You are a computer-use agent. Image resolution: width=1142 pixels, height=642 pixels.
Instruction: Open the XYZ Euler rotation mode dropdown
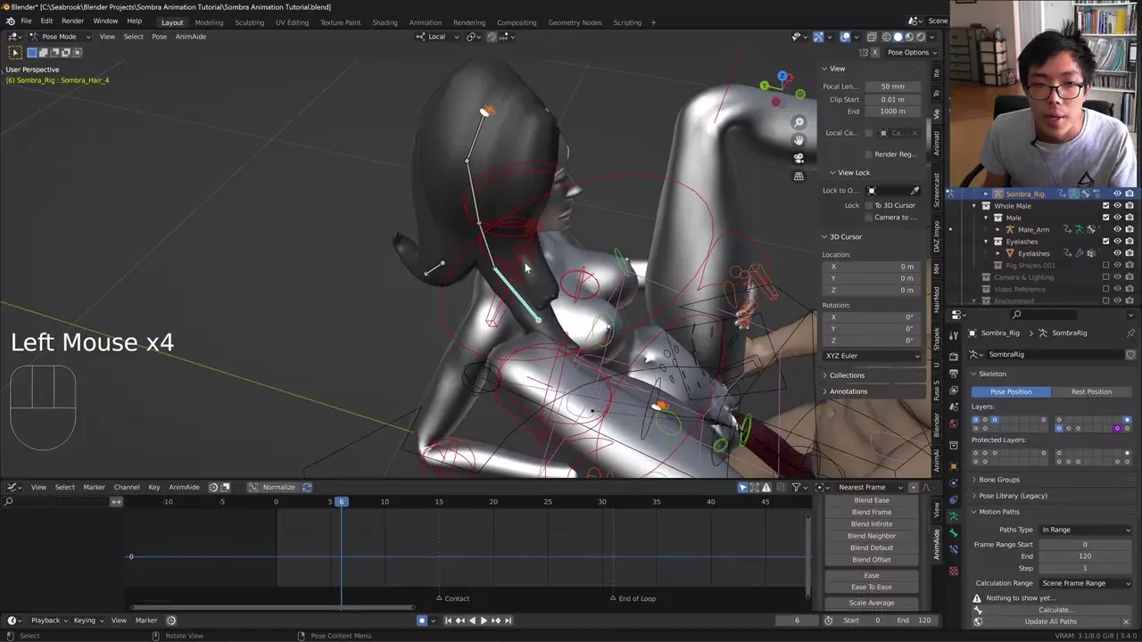(873, 356)
